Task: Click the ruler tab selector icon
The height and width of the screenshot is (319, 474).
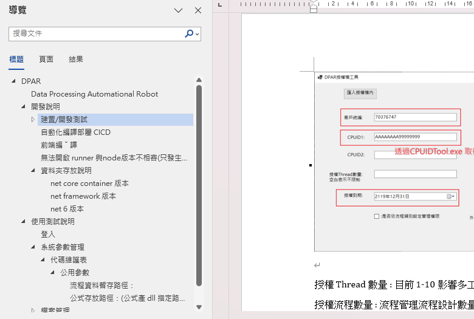Action: [220, 5]
